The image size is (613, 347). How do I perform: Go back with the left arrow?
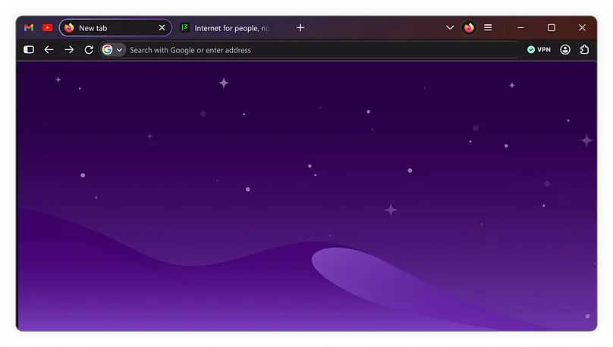pos(49,49)
